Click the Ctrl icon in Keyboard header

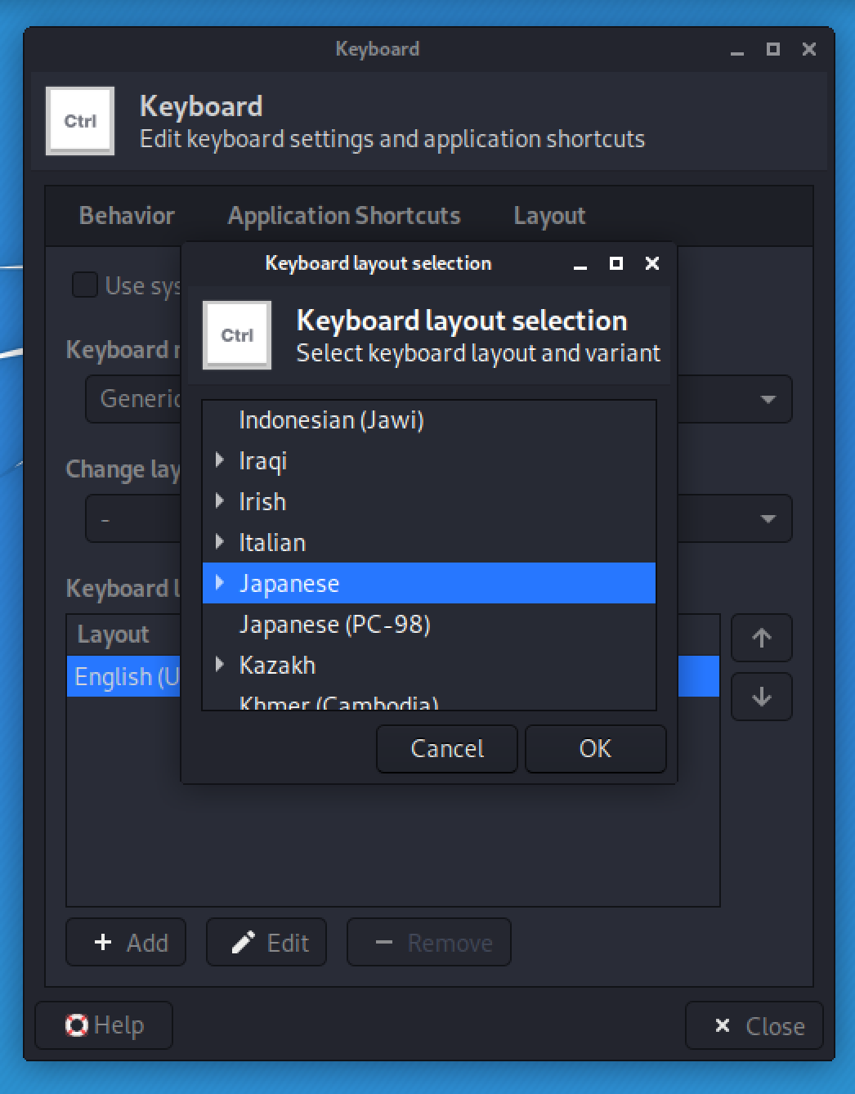point(80,121)
